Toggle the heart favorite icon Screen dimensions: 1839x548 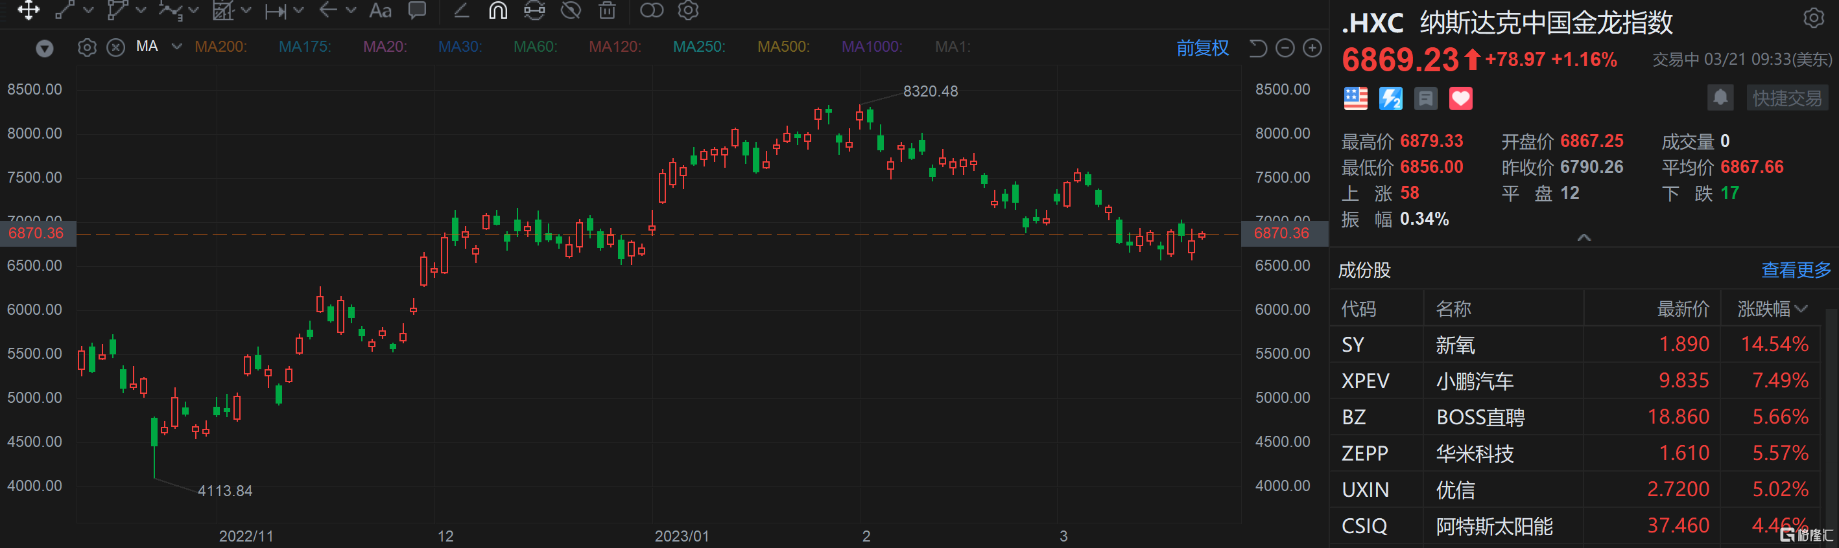coord(1461,98)
